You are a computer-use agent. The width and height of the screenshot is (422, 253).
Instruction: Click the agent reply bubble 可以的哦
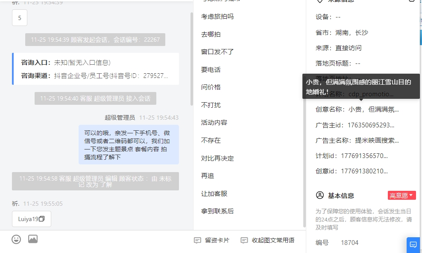click(x=129, y=145)
